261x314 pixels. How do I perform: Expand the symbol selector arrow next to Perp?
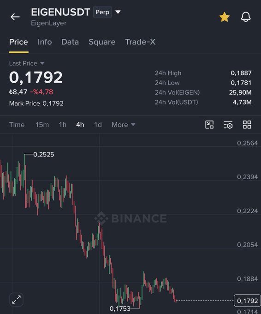(x=118, y=12)
